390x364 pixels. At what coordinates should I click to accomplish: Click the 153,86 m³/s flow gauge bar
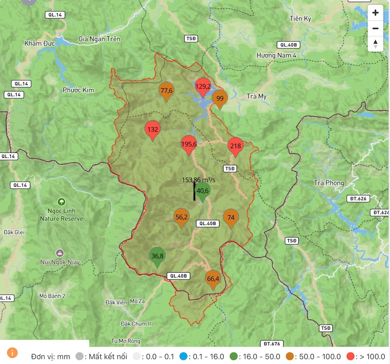click(194, 192)
